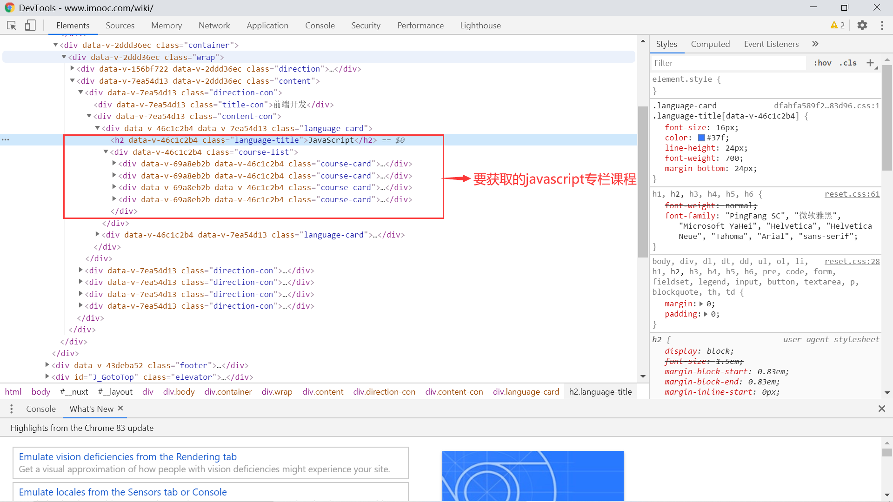Toggle the device toolbar icon
The height and width of the screenshot is (502, 893).
[x=30, y=26]
